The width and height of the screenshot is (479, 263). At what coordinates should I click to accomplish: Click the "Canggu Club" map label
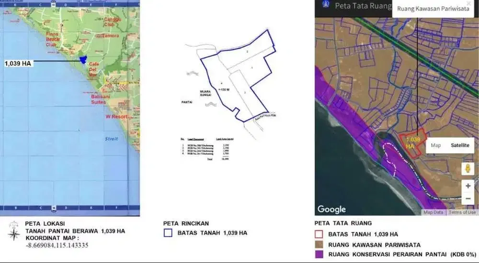coord(113,22)
